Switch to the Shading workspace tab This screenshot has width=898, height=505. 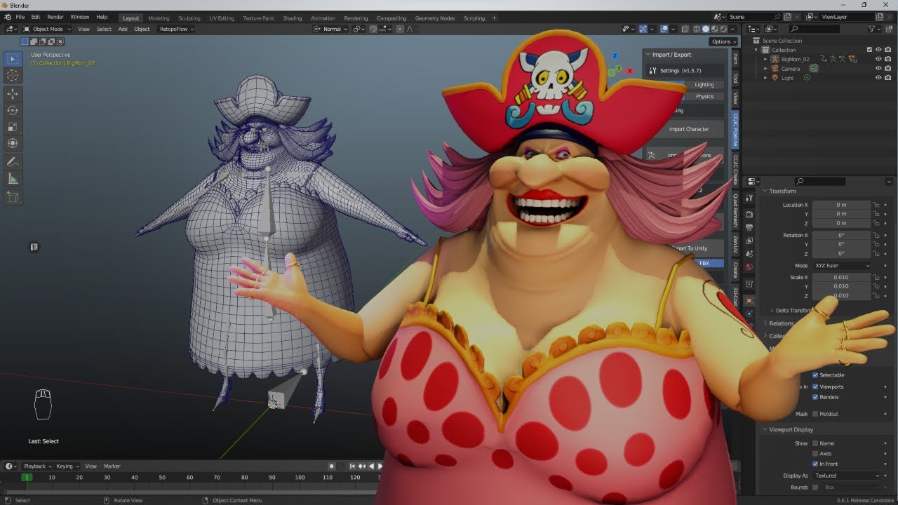(293, 18)
